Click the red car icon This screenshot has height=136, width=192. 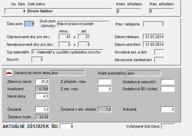coord(9,73)
